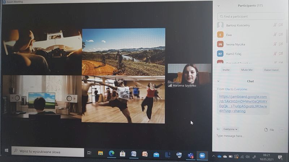The height and width of the screenshot is (162, 289).
Task: Select Marzena Szydełko's video thumbnail
Action: coord(189,76)
